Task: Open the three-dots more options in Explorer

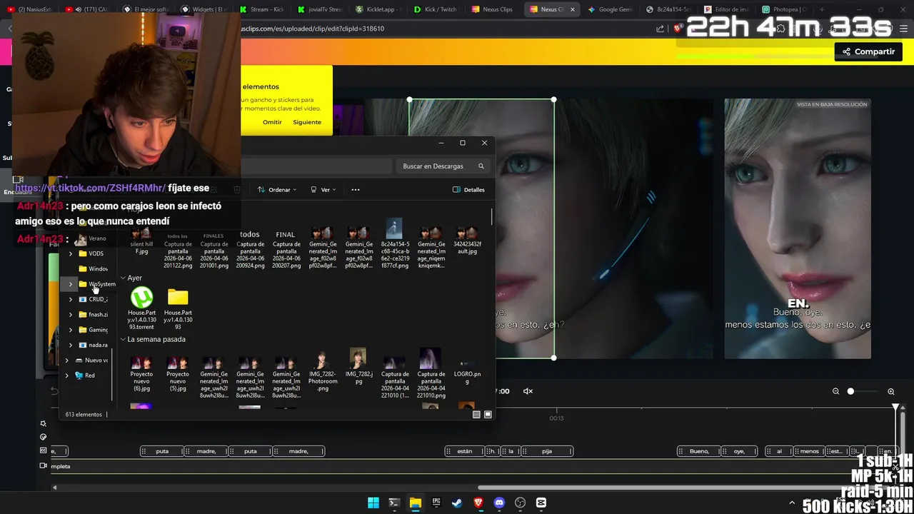Action: 356,190
